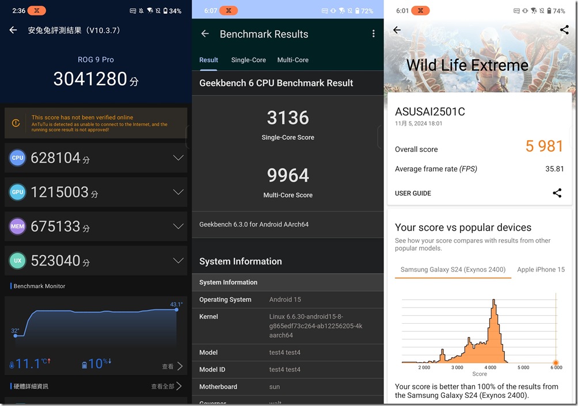The height and width of the screenshot is (406, 578).
Task: Switch to the Single-Core tab
Action: 248,60
